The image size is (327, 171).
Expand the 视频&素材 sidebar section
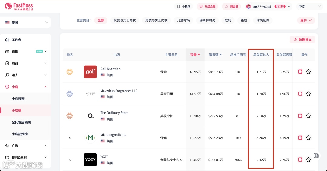[x=45, y=157]
